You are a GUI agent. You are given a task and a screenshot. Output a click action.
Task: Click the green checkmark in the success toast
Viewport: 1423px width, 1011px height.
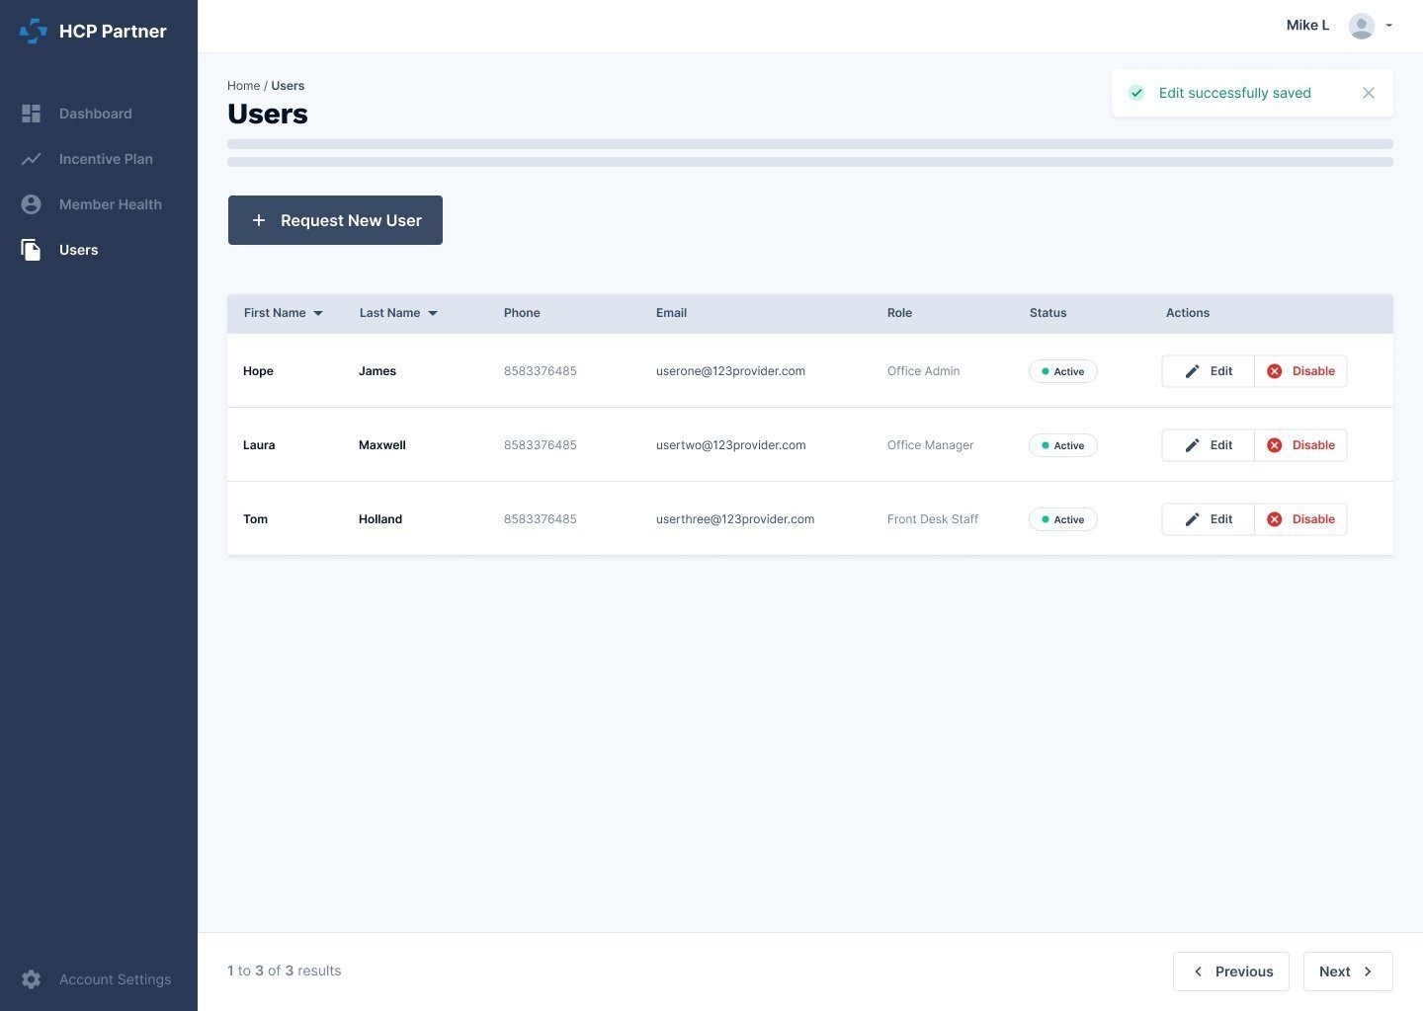point(1136,92)
